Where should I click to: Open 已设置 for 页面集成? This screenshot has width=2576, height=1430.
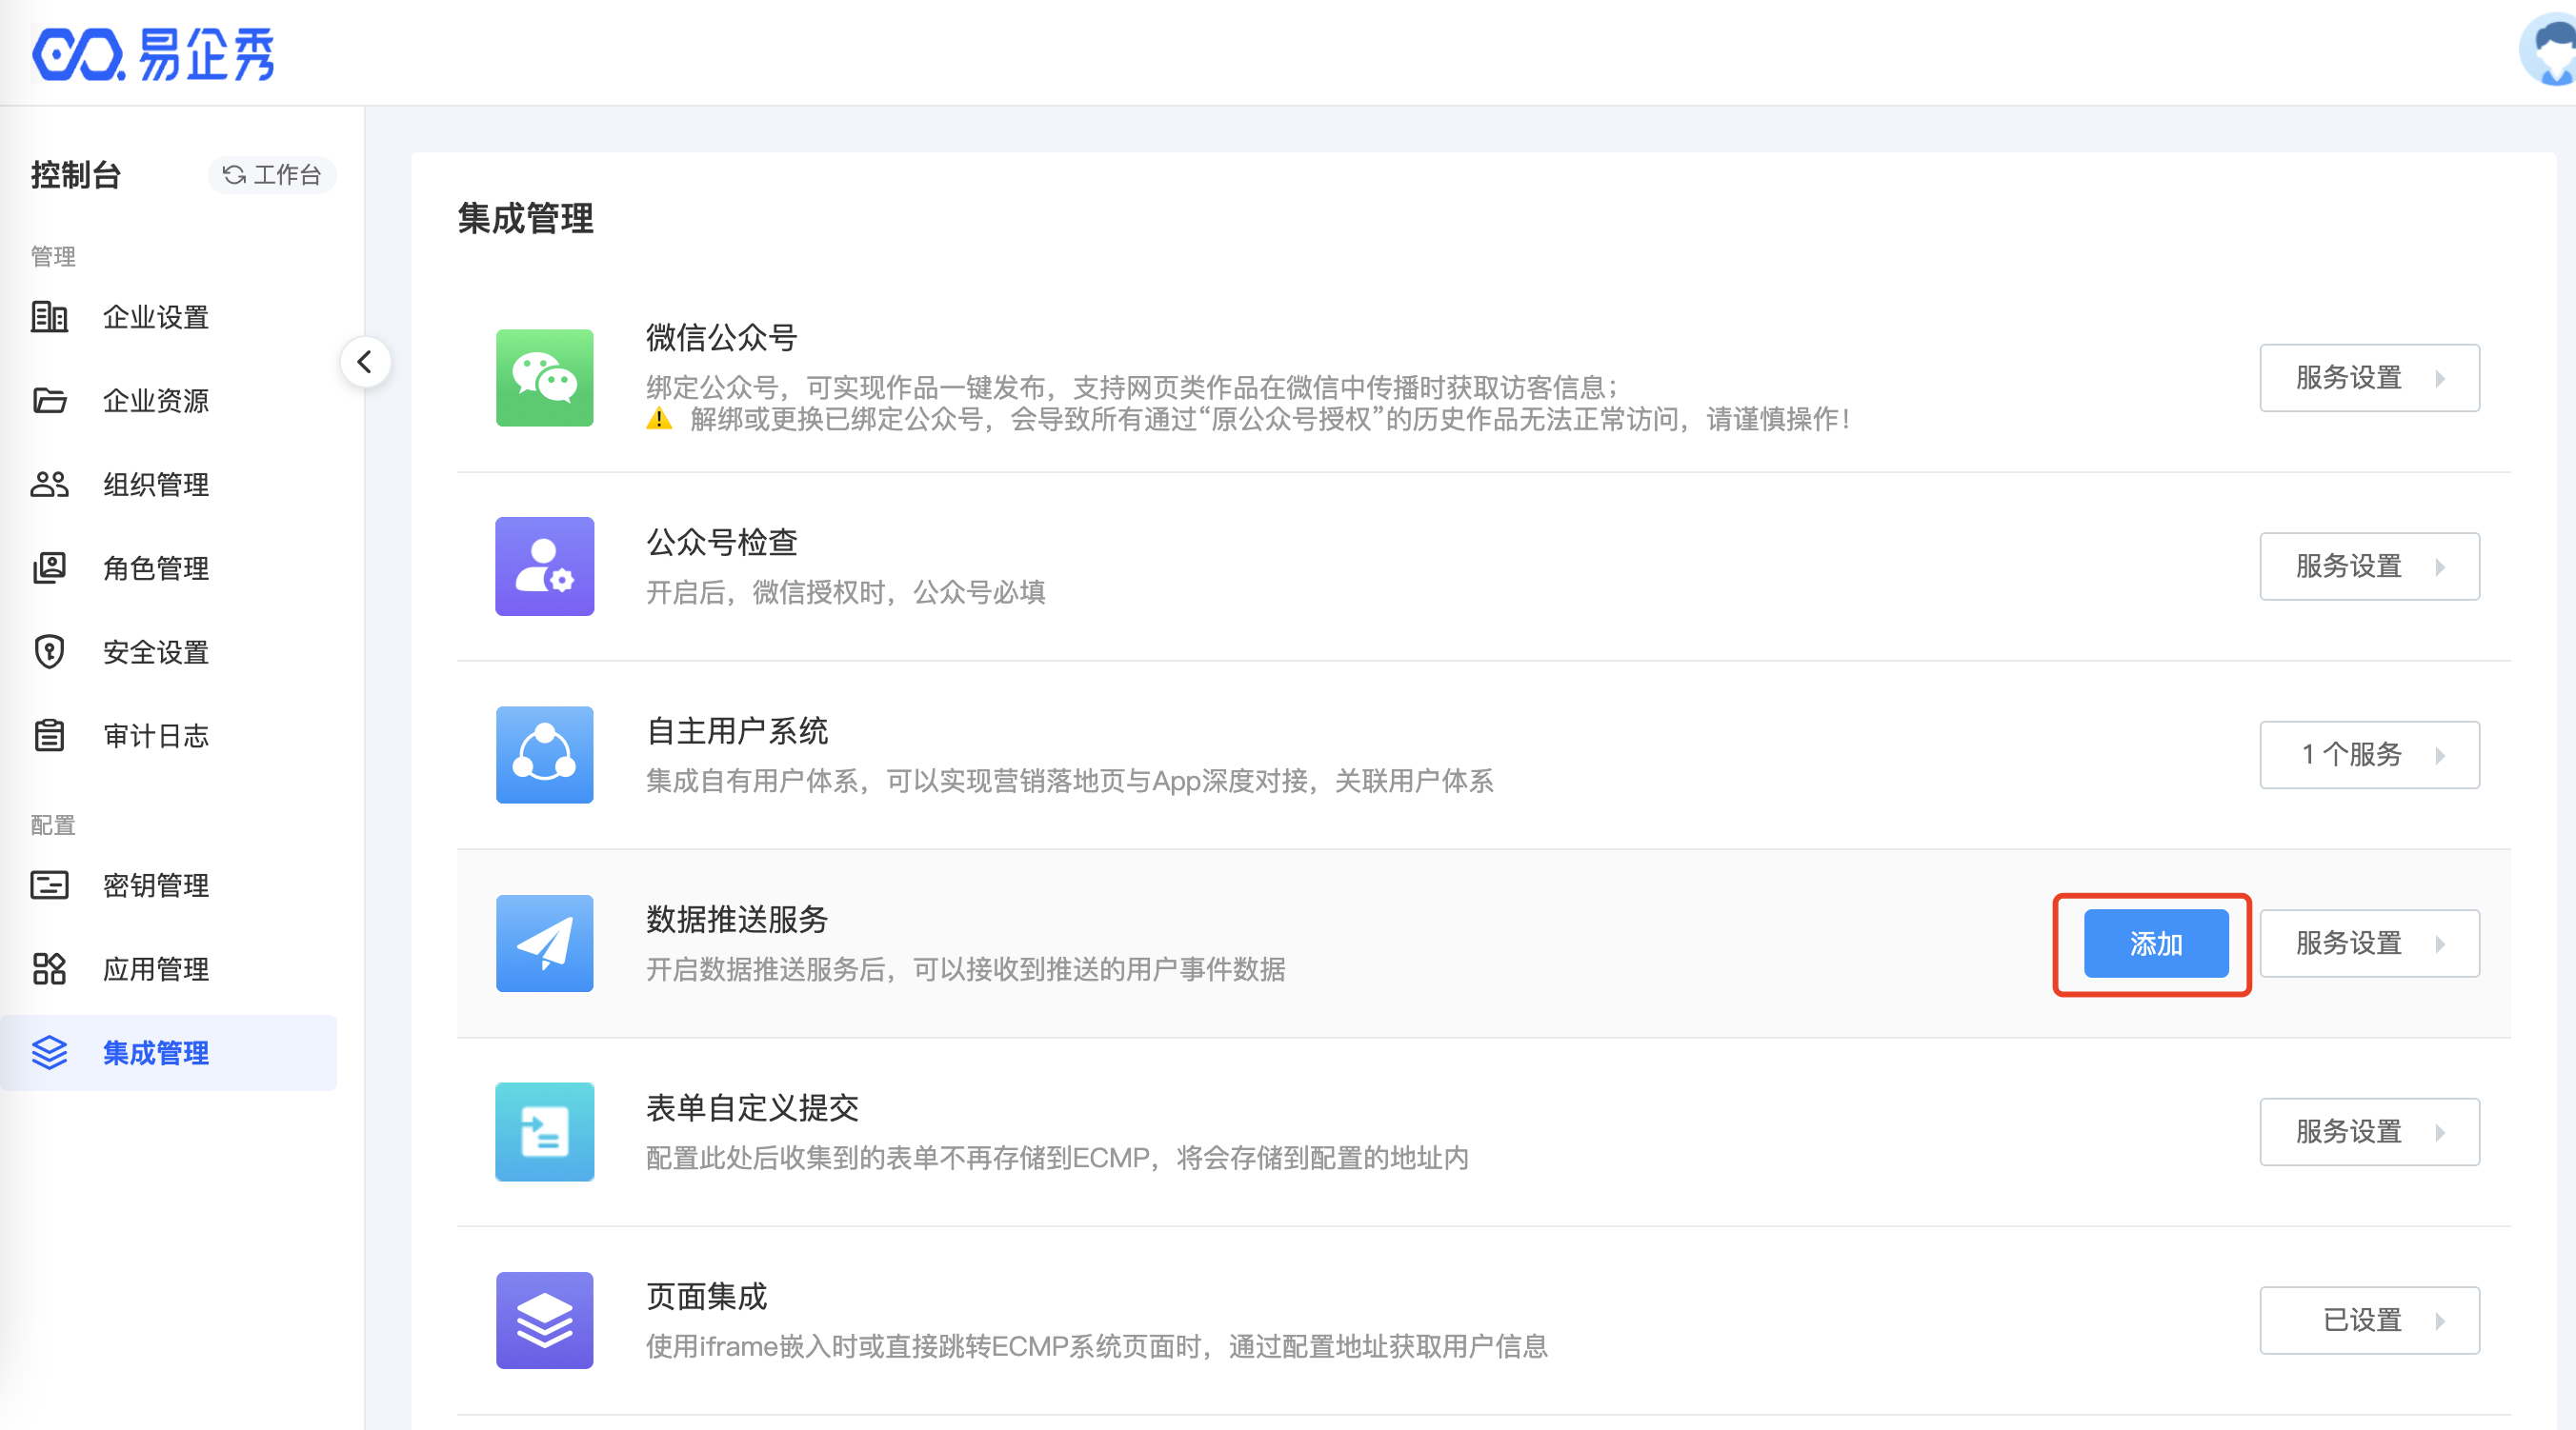point(2369,1321)
